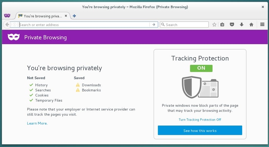Click the private browsing mask icon beside tabs
The height and width of the screenshot is (147, 269).
(7, 16)
